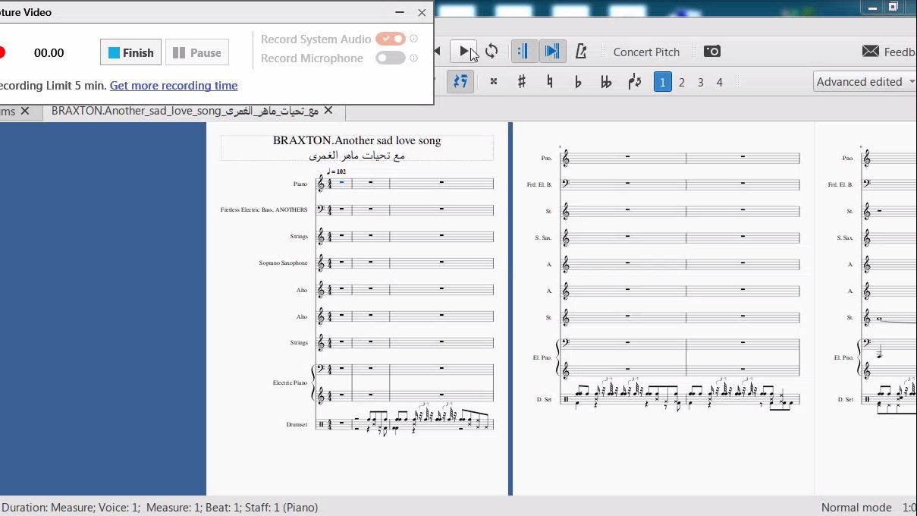This screenshot has width=917, height=516.
Task: Toggle Concert Pitch display
Action: pos(646,52)
